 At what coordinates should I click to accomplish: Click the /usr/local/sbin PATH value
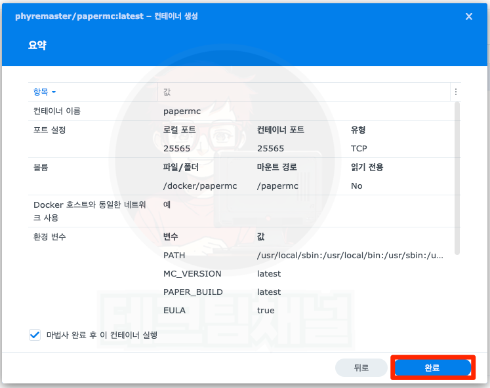350,256
